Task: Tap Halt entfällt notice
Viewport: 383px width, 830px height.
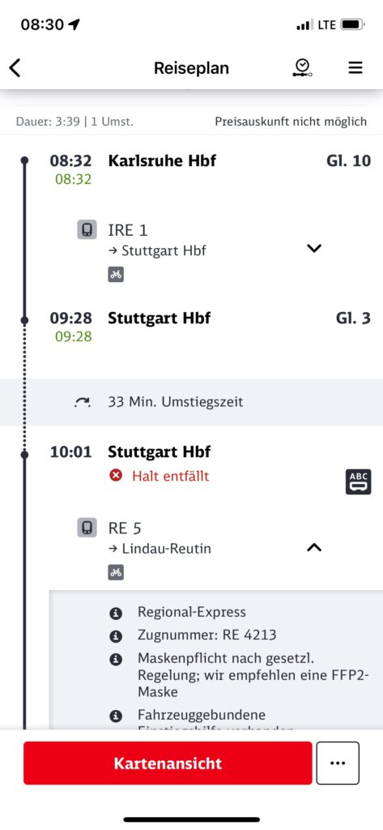Action: [170, 476]
